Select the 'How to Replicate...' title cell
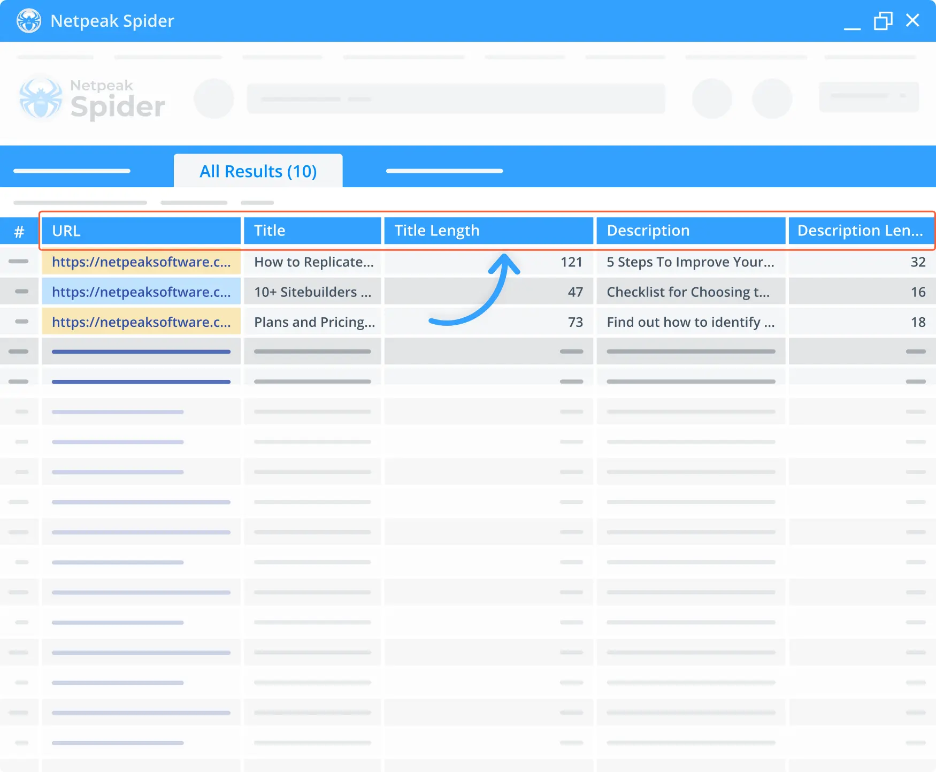The width and height of the screenshot is (936, 772). click(312, 262)
